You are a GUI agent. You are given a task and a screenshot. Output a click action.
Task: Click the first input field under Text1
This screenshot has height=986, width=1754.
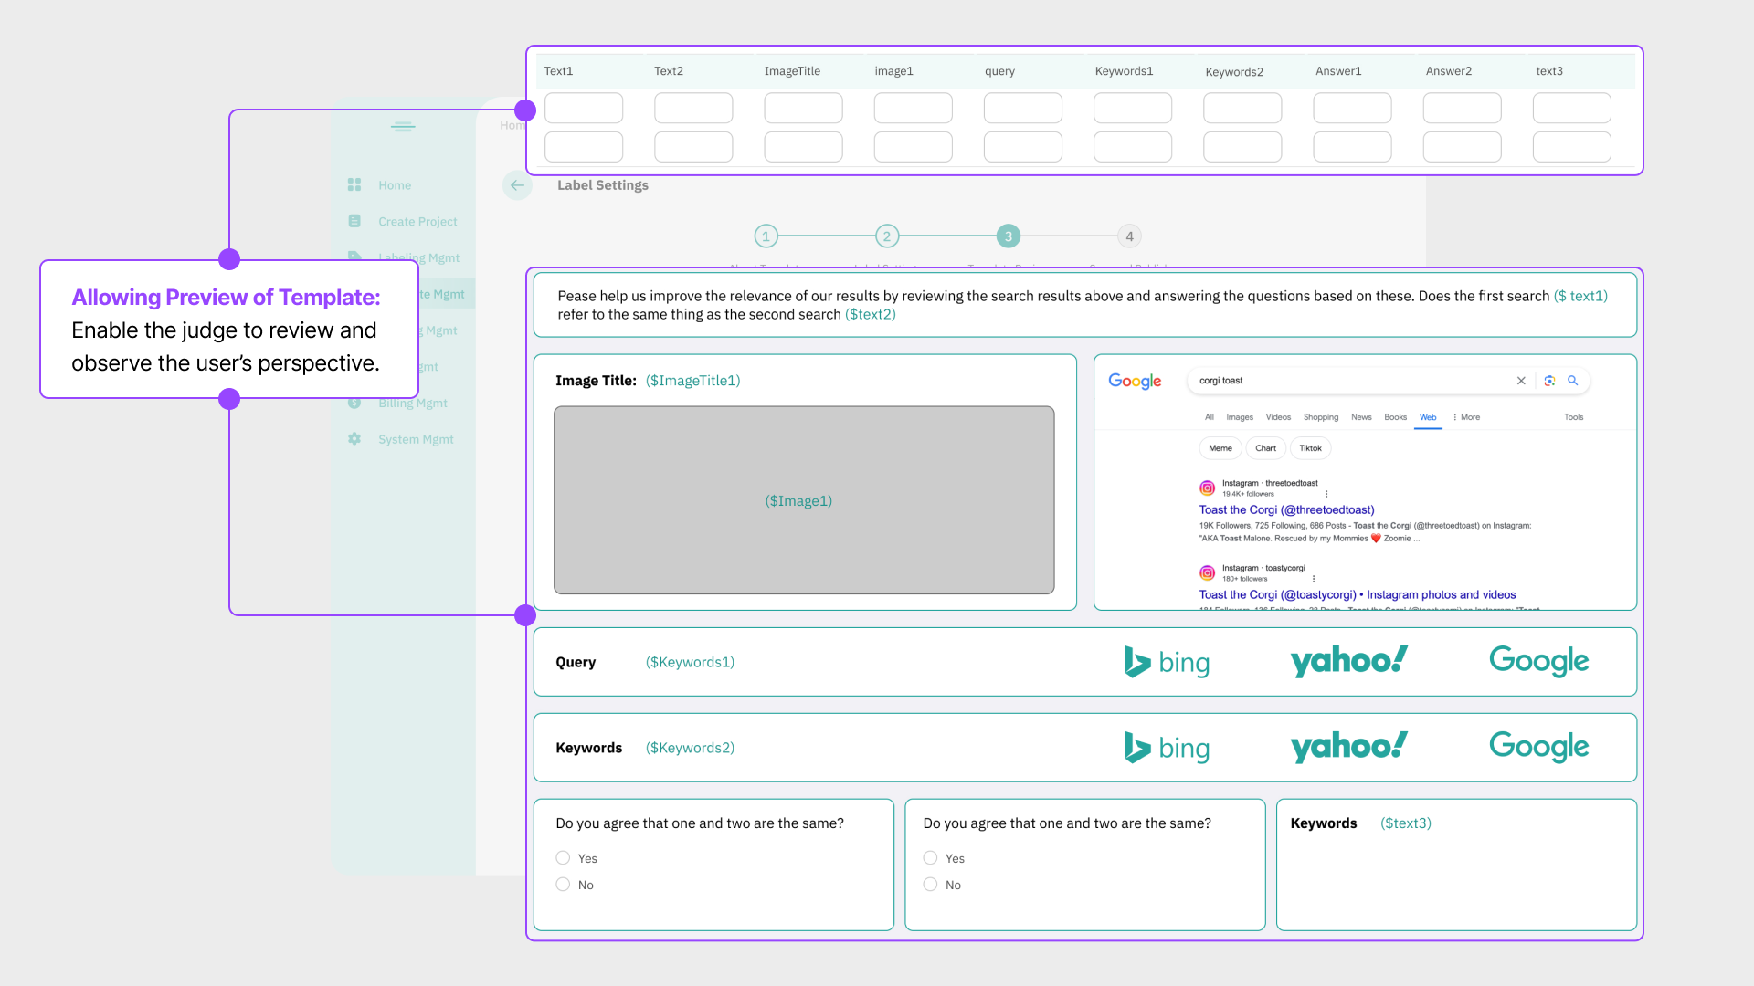tap(584, 109)
